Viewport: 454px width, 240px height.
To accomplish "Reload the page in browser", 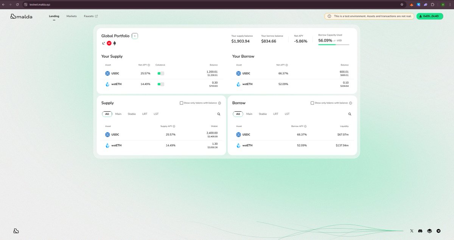I will (x=17, y=4).
